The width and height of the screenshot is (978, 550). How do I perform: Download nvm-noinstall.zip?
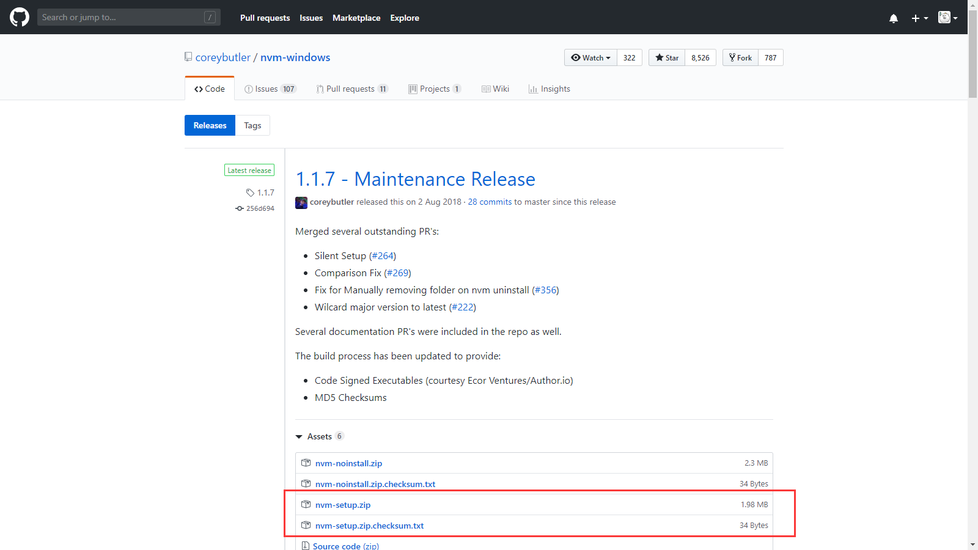348,463
